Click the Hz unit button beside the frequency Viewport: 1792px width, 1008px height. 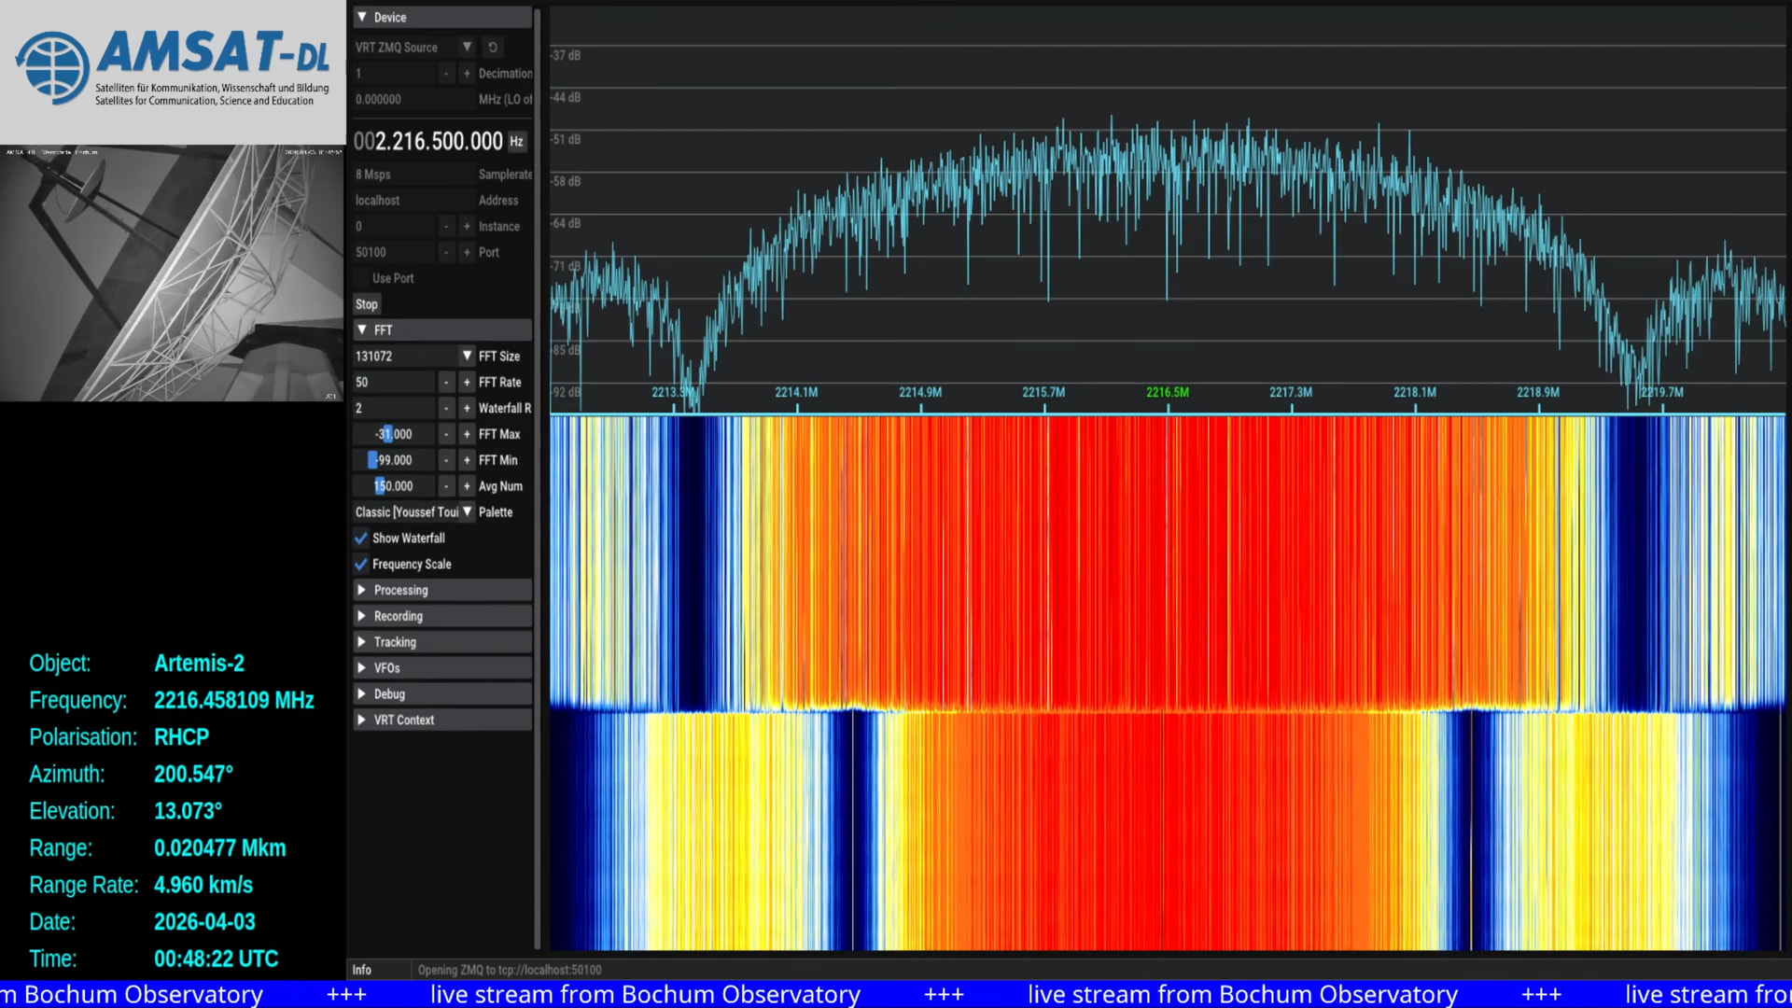click(516, 141)
